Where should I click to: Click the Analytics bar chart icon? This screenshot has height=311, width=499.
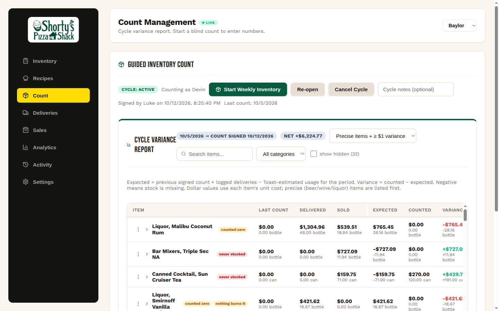click(26, 147)
